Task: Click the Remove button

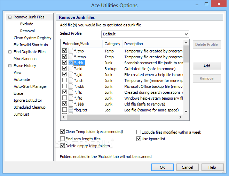Action: 207,78
